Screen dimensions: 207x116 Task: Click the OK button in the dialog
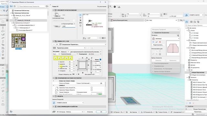(x=101, y=112)
